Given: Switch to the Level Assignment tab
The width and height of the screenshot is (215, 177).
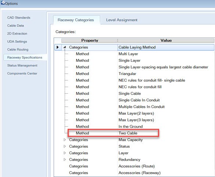Looking at the screenshot, I should [122, 20].
